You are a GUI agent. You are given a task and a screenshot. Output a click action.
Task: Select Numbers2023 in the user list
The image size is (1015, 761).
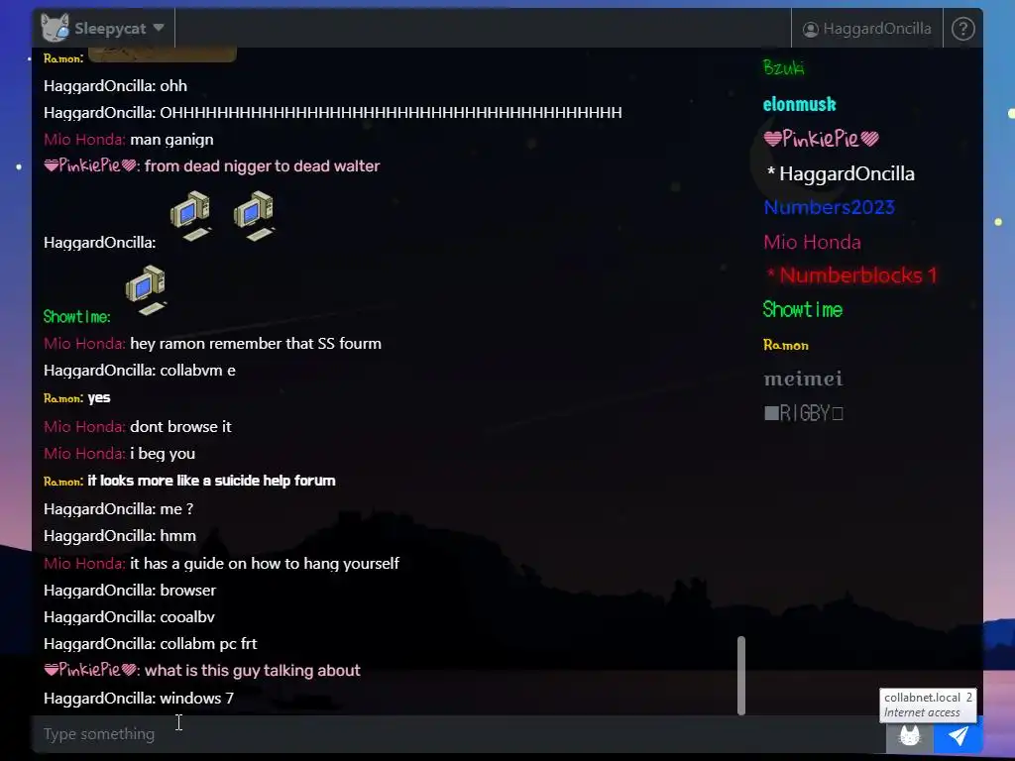(830, 207)
